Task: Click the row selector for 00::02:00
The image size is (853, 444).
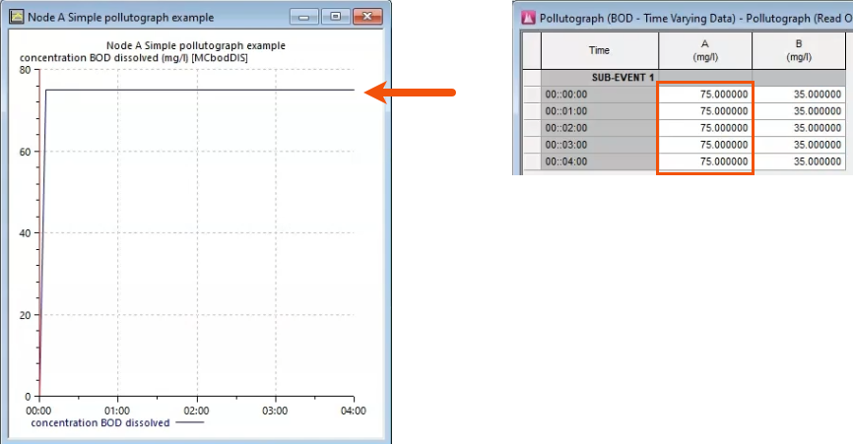Action: (532, 128)
